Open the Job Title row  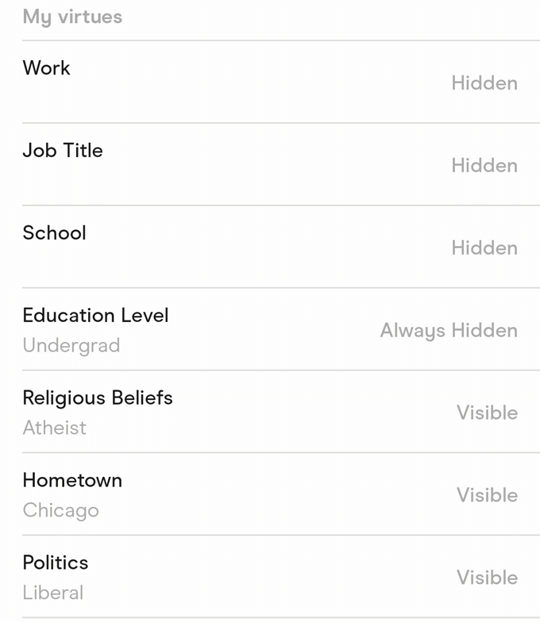tap(281, 165)
